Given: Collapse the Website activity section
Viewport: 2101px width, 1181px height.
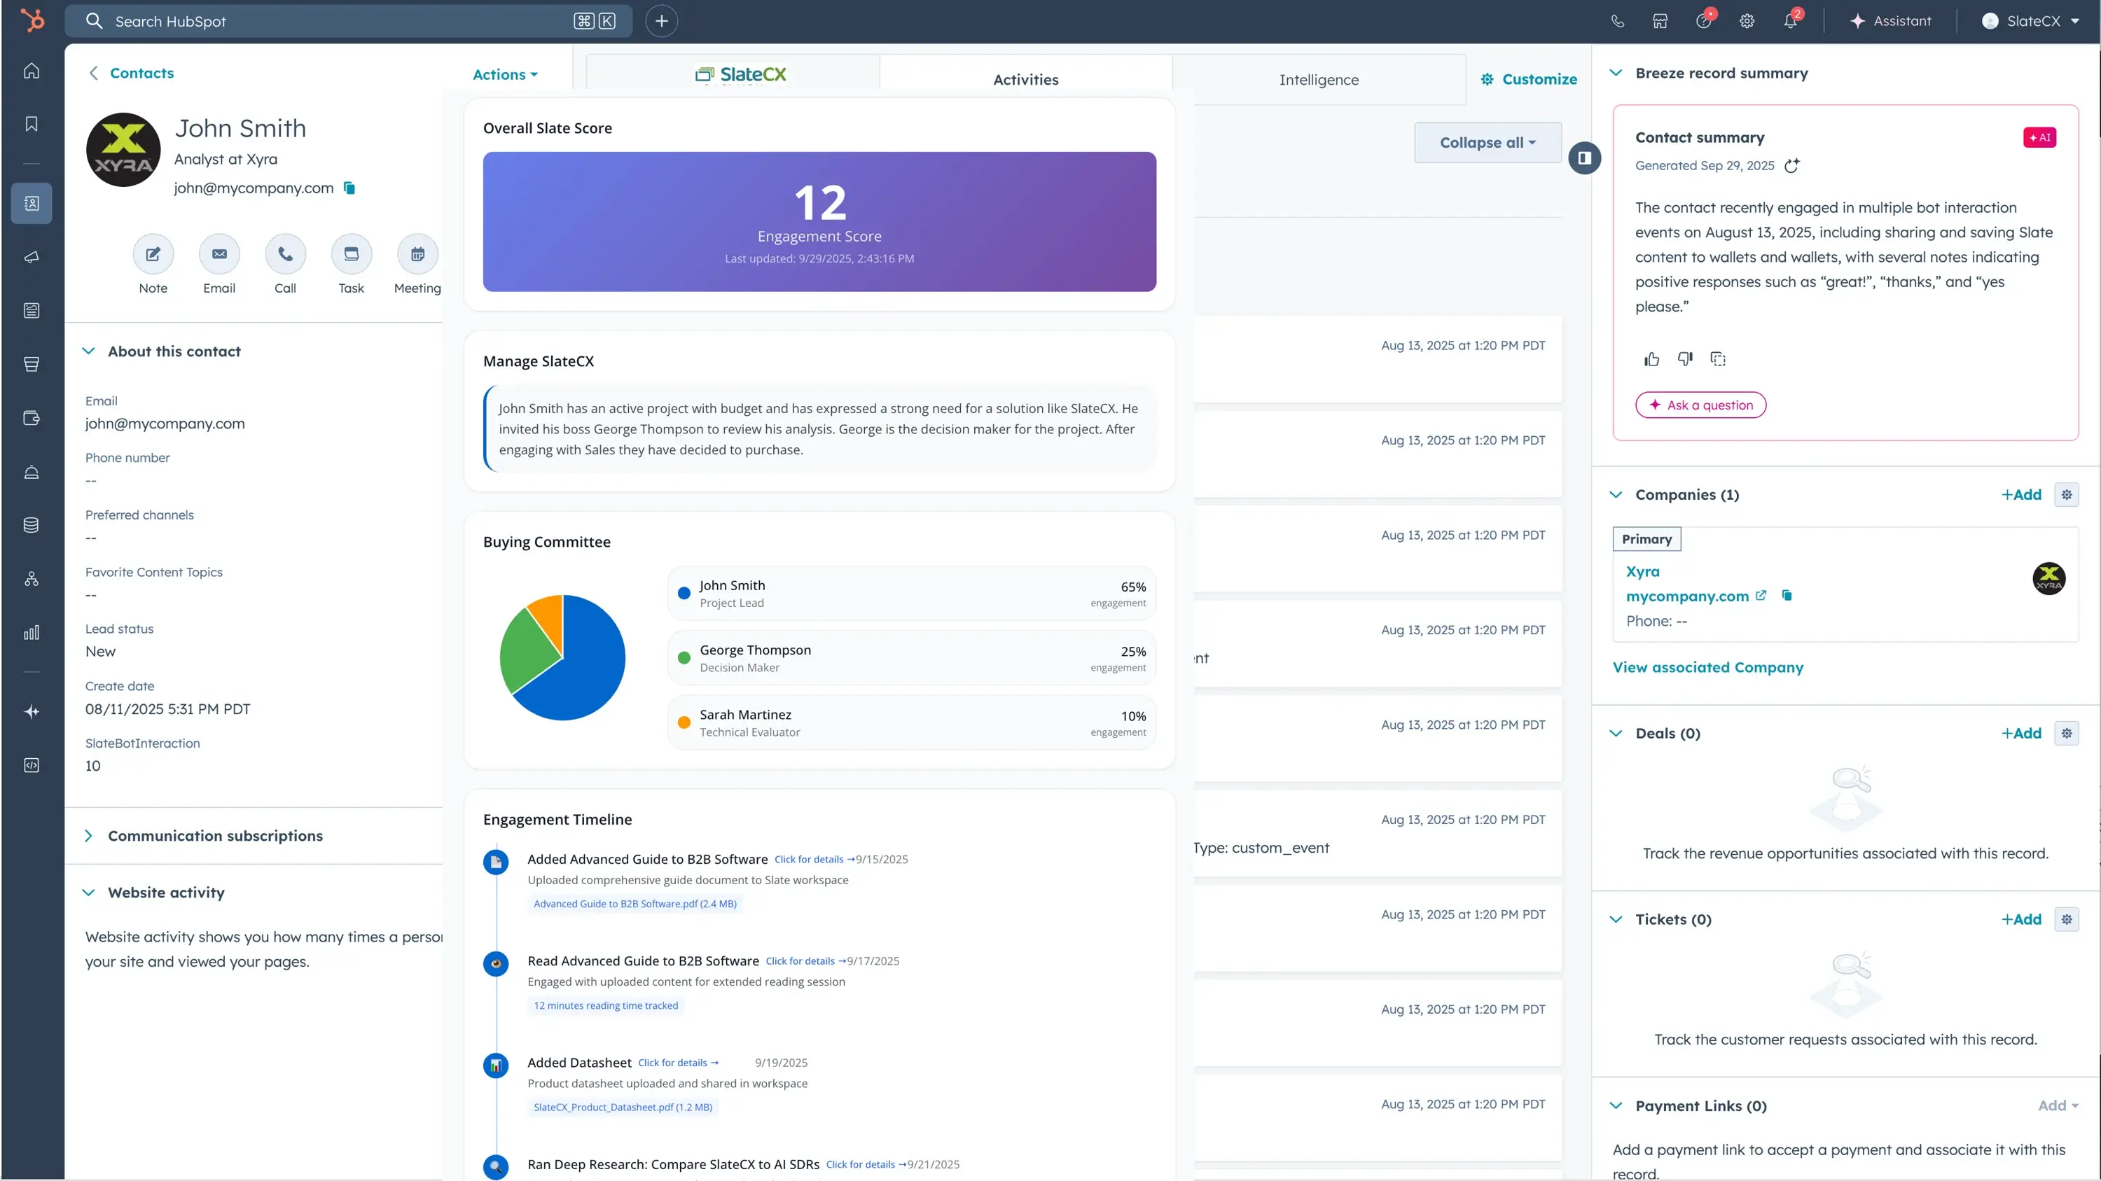Looking at the screenshot, I should (x=88, y=893).
